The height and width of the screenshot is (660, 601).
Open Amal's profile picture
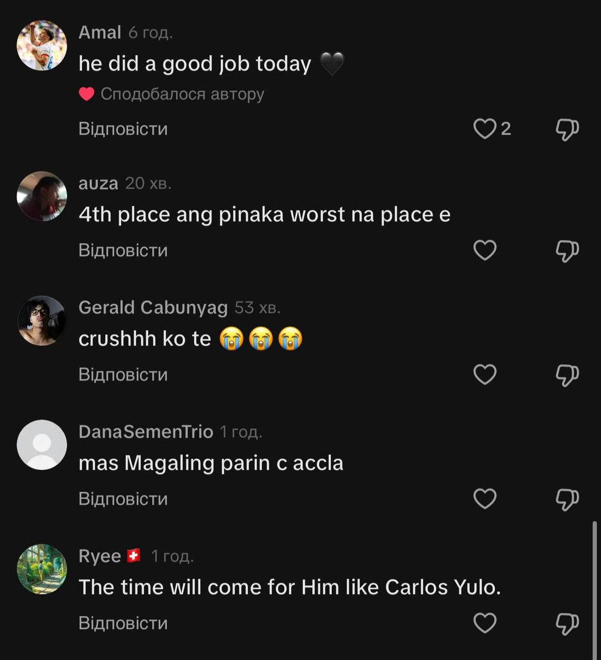pos(42,46)
